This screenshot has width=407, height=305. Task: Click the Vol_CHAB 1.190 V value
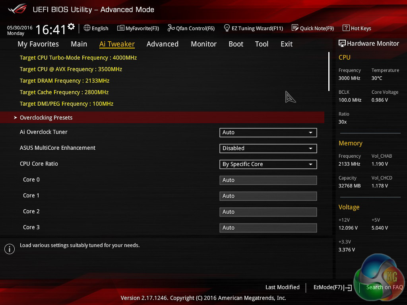tap(380, 164)
